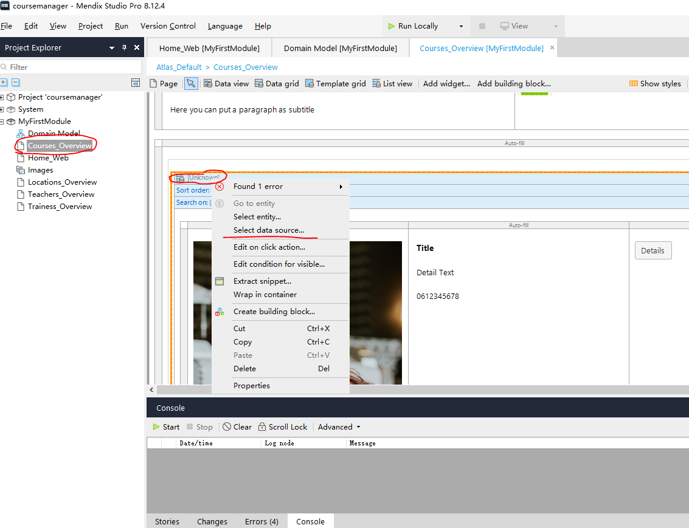
Task: Expand Project 'coursemanager' tree node
Action: [x=2, y=97]
